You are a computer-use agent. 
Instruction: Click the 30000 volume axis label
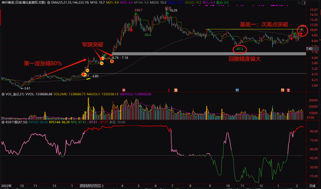313,100
